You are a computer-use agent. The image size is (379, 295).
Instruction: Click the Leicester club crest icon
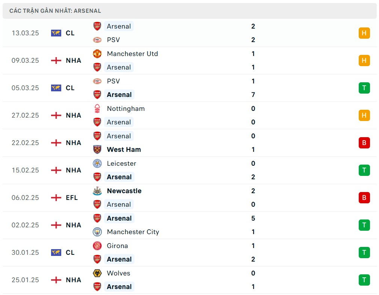pos(97,163)
